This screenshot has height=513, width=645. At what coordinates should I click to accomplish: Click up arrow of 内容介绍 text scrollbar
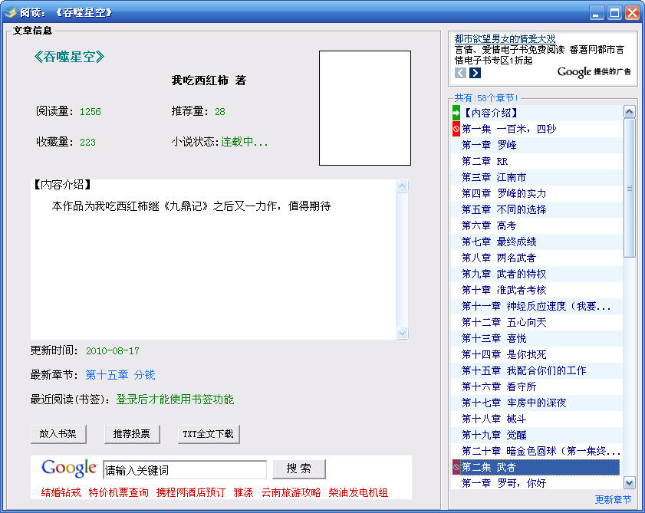pyautogui.click(x=403, y=186)
